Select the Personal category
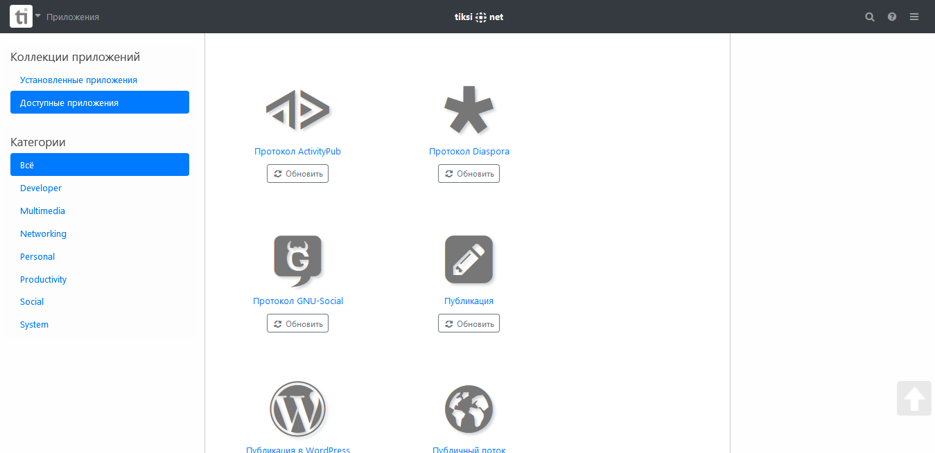The width and height of the screenshot is (935, 453). tap(100, 256)
